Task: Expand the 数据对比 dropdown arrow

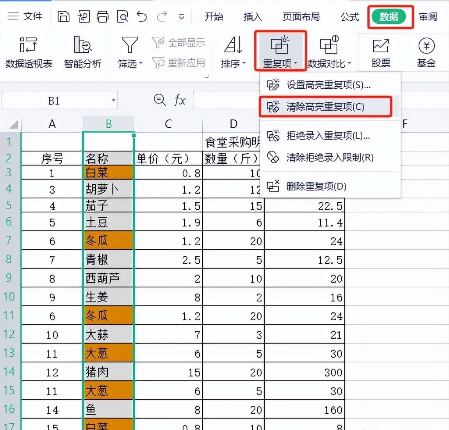Action: [349, 63]
